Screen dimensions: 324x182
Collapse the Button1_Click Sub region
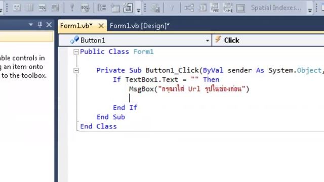[x=76, y=71]
